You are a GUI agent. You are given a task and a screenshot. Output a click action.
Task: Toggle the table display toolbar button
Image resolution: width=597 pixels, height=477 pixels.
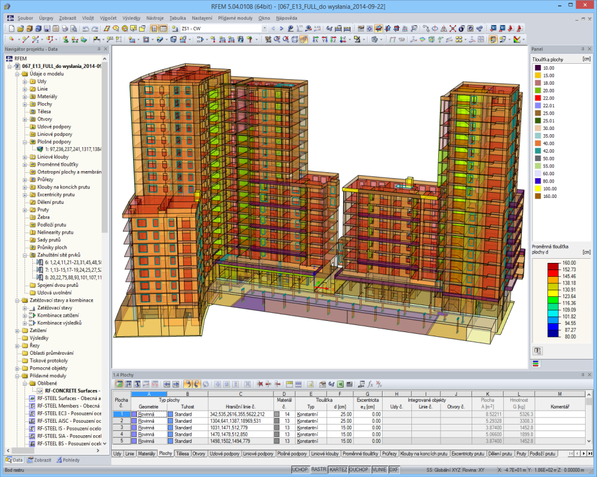pos(164,29)
